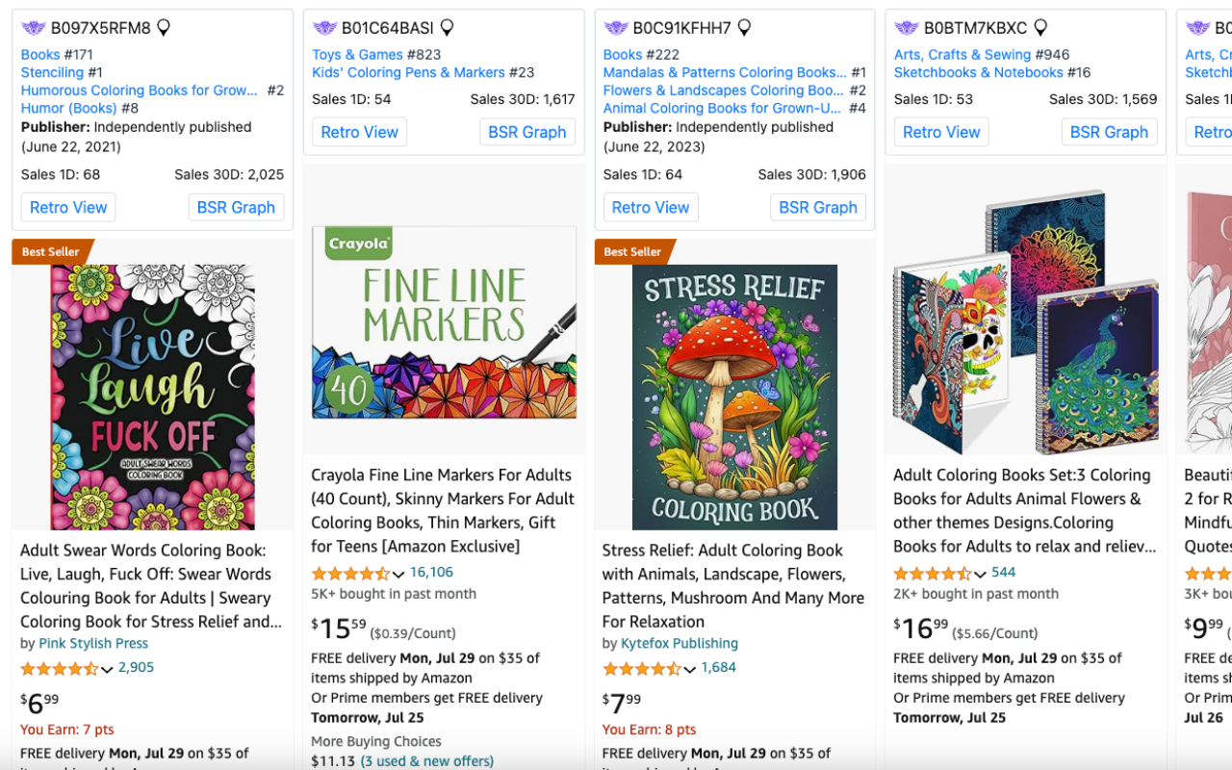Show BSR Graph for Crayola markers product
Screen dimensions: 1232x770
527,132
